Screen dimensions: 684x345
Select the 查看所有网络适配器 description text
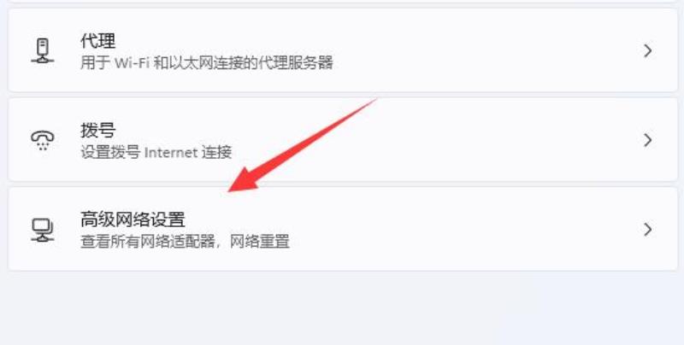146,242
